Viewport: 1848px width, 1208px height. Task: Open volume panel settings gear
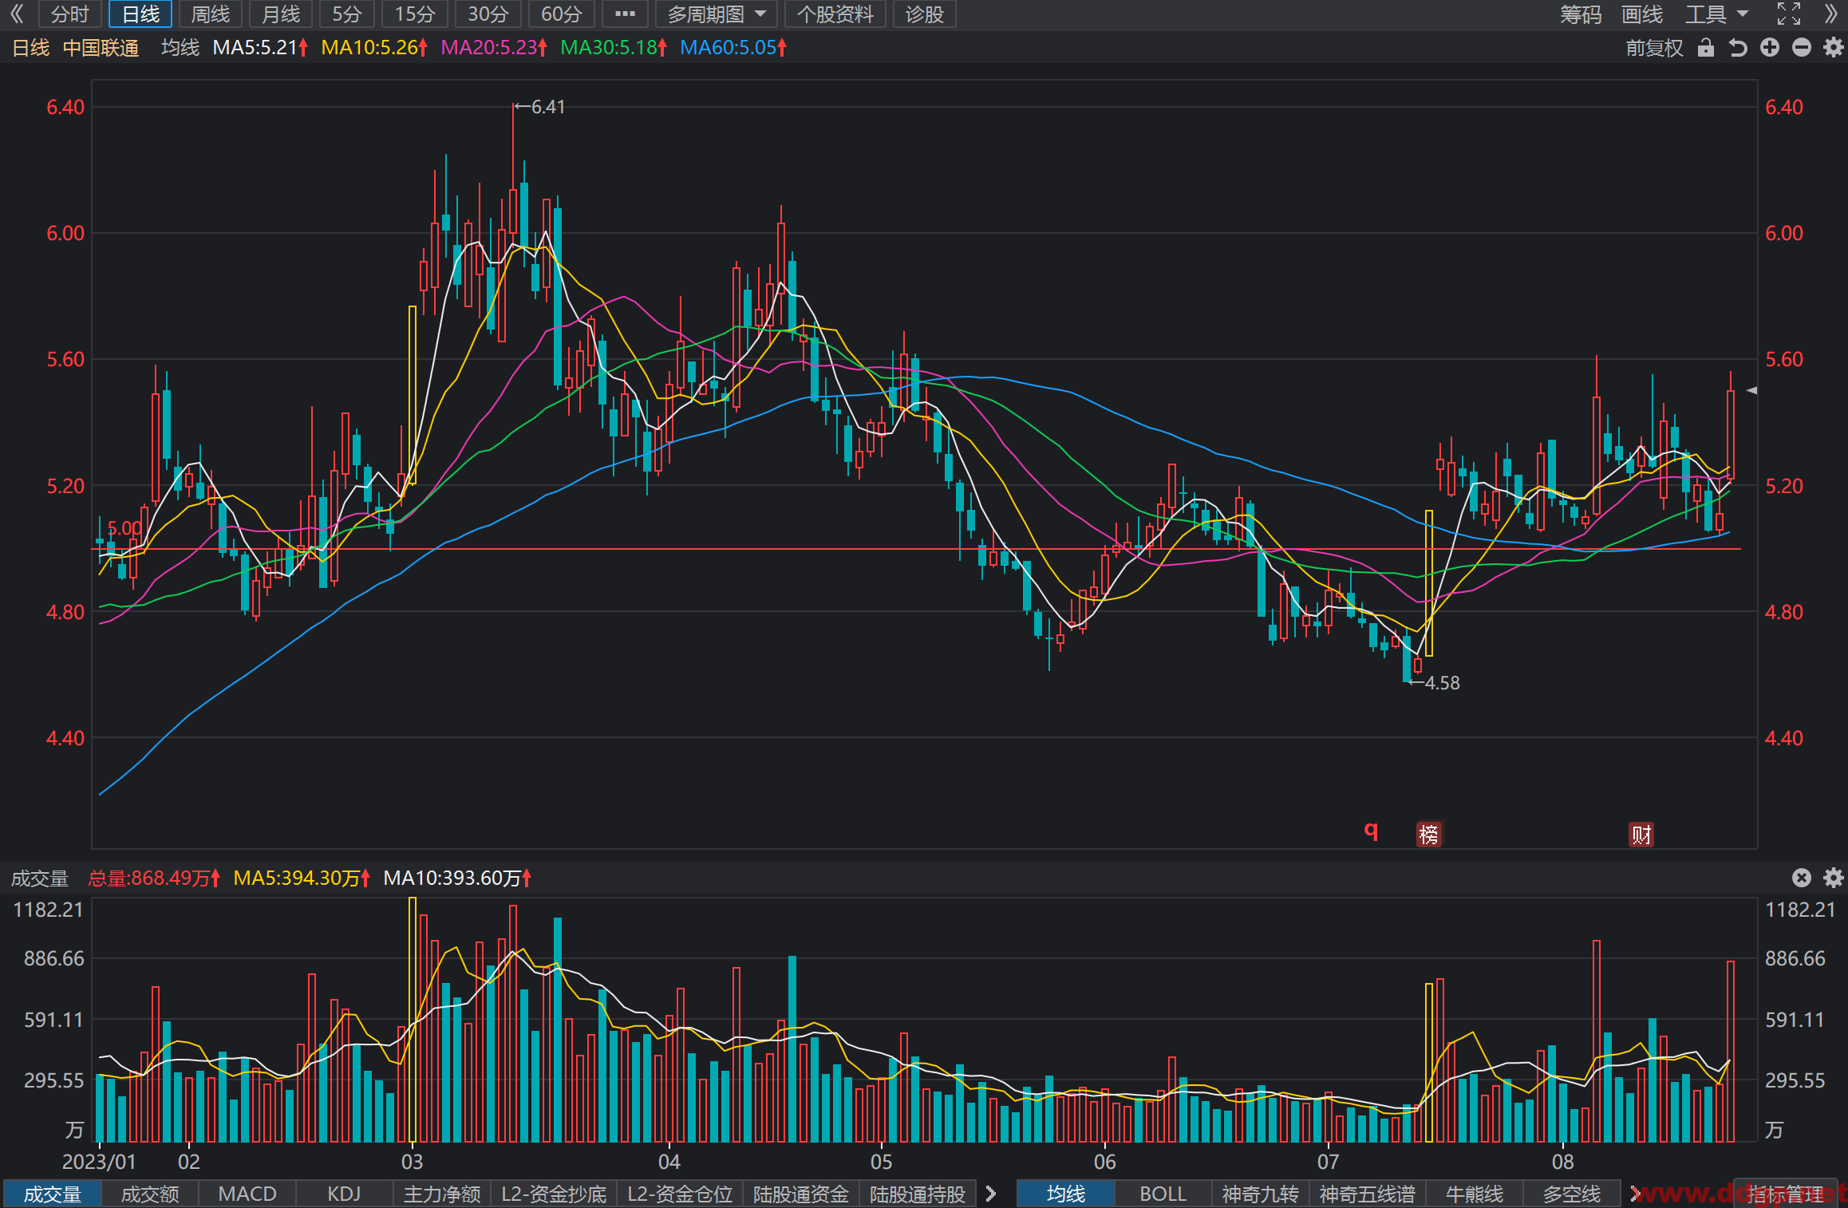pos(1834,878)
